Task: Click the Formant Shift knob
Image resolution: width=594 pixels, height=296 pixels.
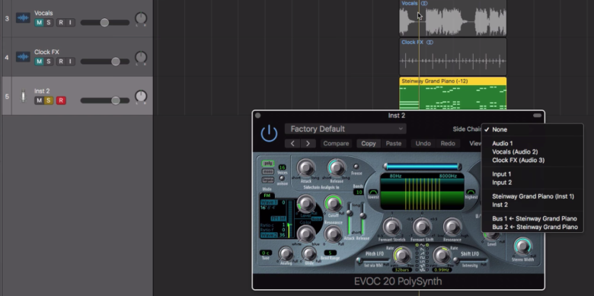Action: (x=422, y=227)
